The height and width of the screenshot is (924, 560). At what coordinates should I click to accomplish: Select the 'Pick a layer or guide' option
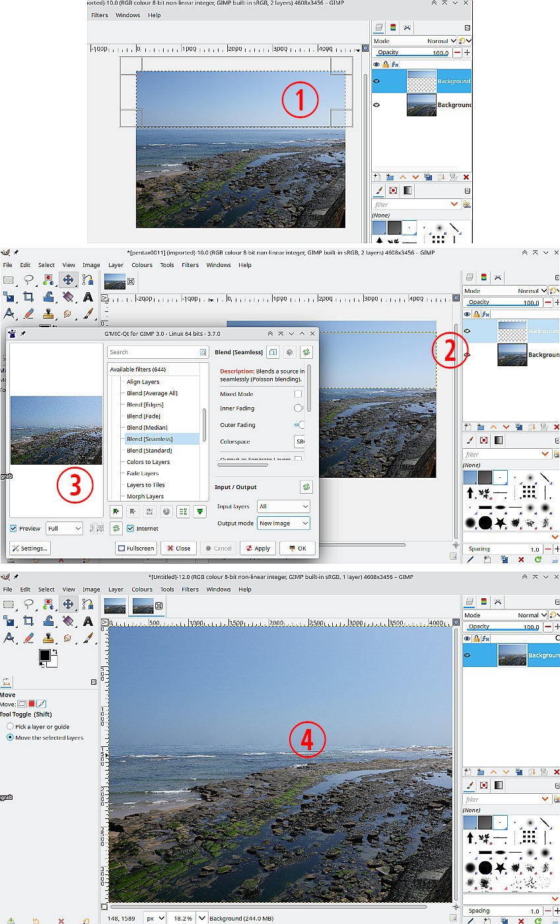pos(11,726)
